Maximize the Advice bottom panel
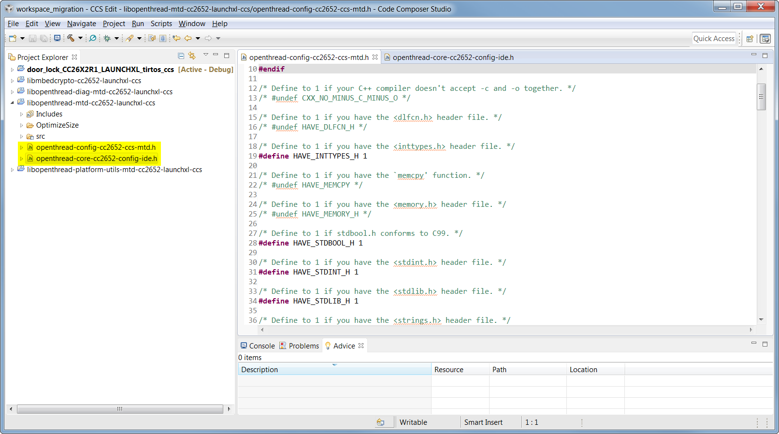The height and width of the screenshot is (434, 779). click(765, 344)
